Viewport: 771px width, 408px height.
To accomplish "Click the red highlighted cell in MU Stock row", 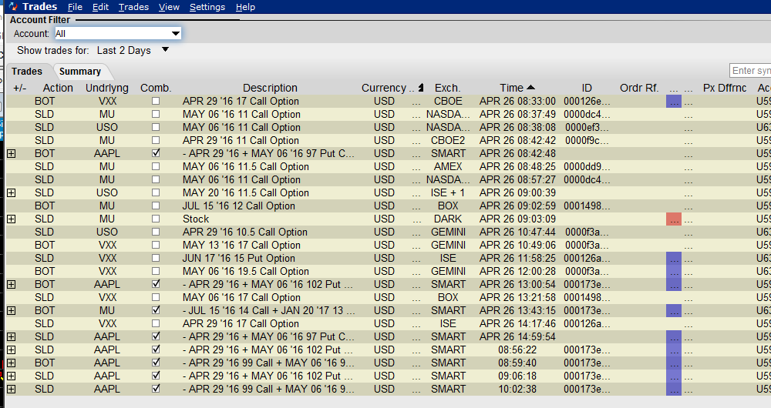I will coord(673,219).
